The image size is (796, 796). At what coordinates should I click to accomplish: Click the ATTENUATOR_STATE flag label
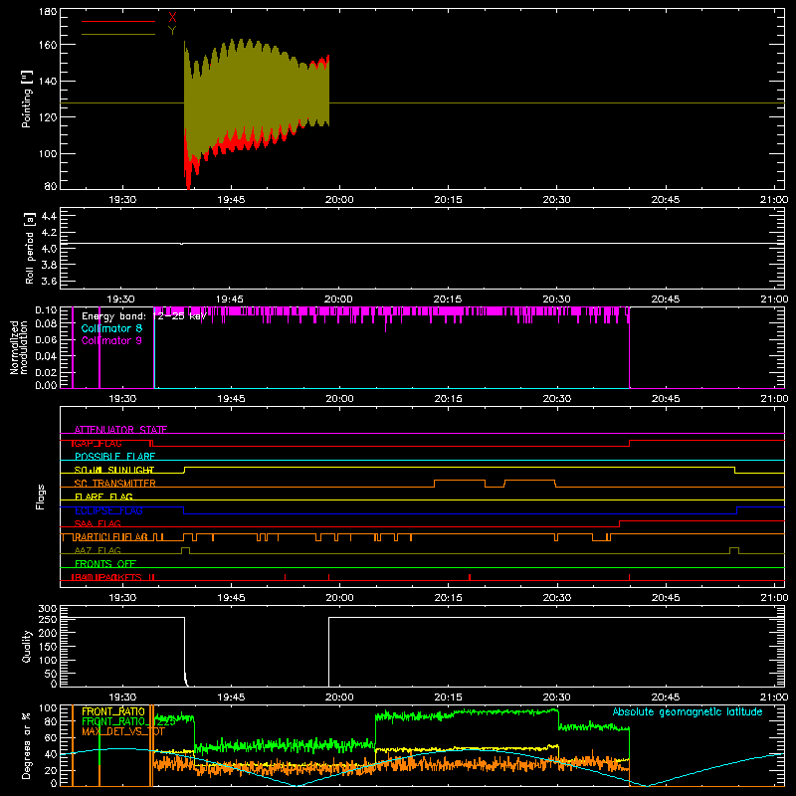[120, 430]
